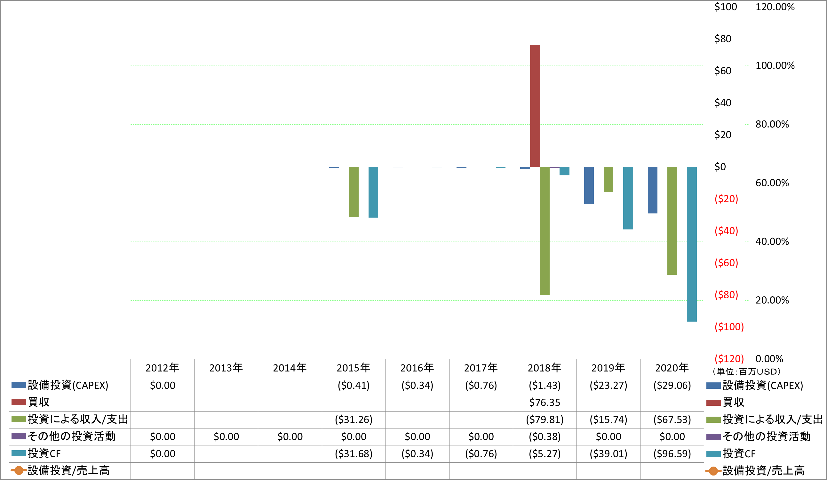The height and width of the screenshot is (480, 827).
Task: Click the ($23.27) CAPEX cell
Action: click(608, 386)
